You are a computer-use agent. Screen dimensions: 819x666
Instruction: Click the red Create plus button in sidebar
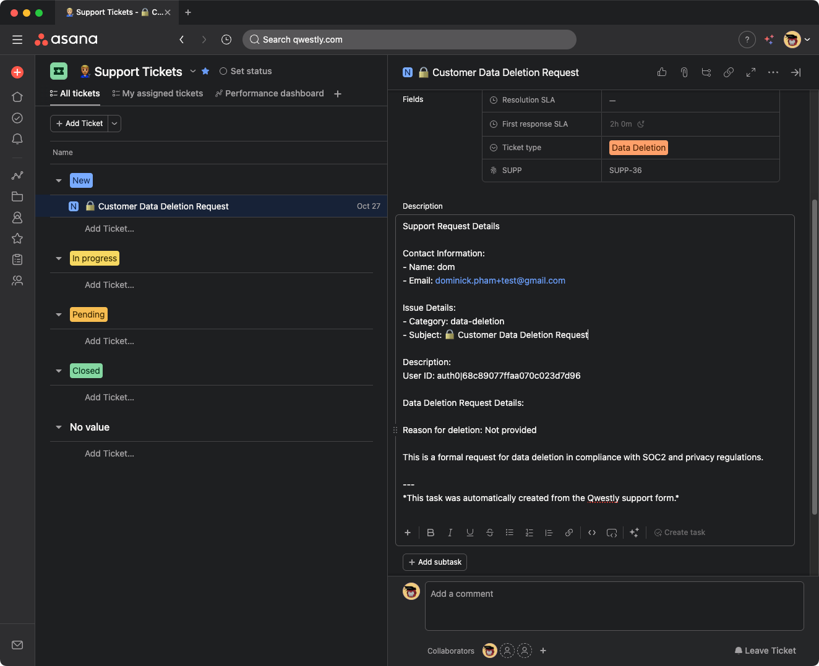point(17,72)
